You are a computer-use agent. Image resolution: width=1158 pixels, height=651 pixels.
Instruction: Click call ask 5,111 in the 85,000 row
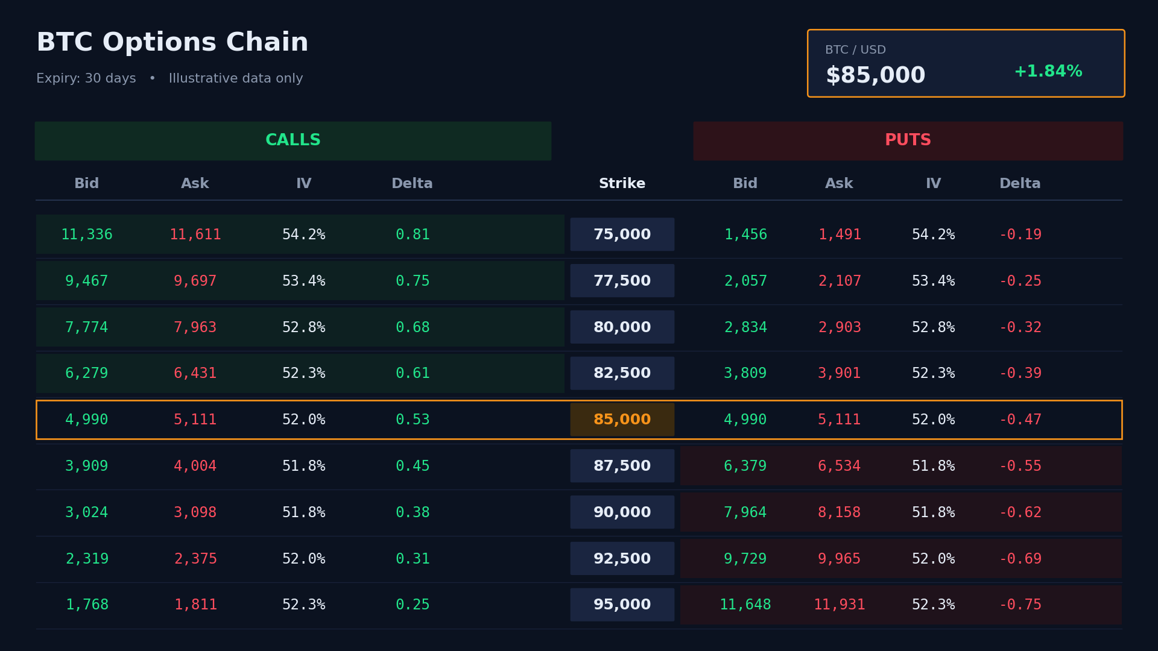(195, 420)
